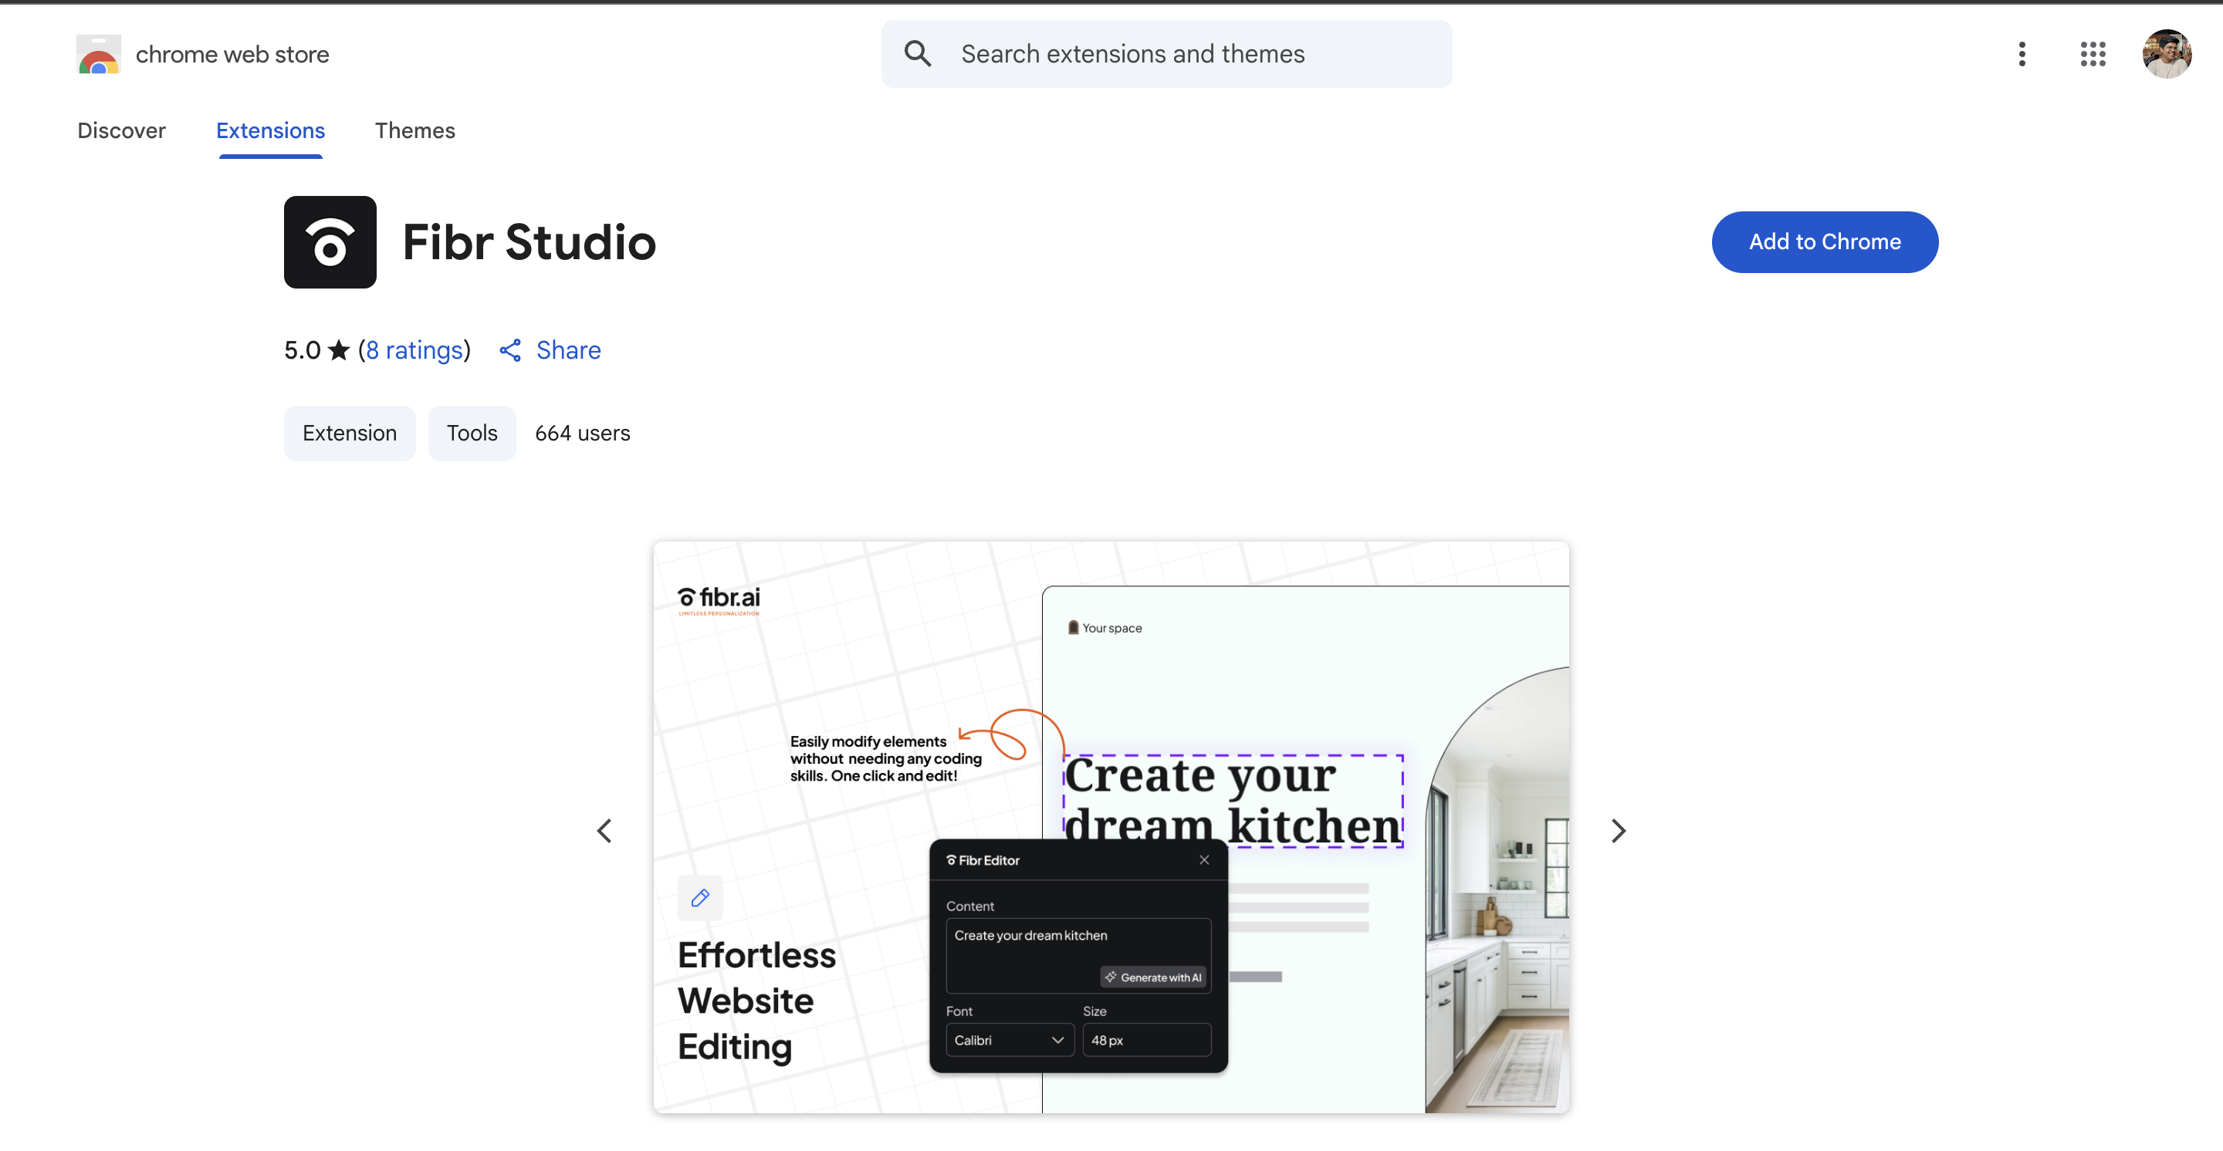Click the Add to Chrome button

[1824, 242]
